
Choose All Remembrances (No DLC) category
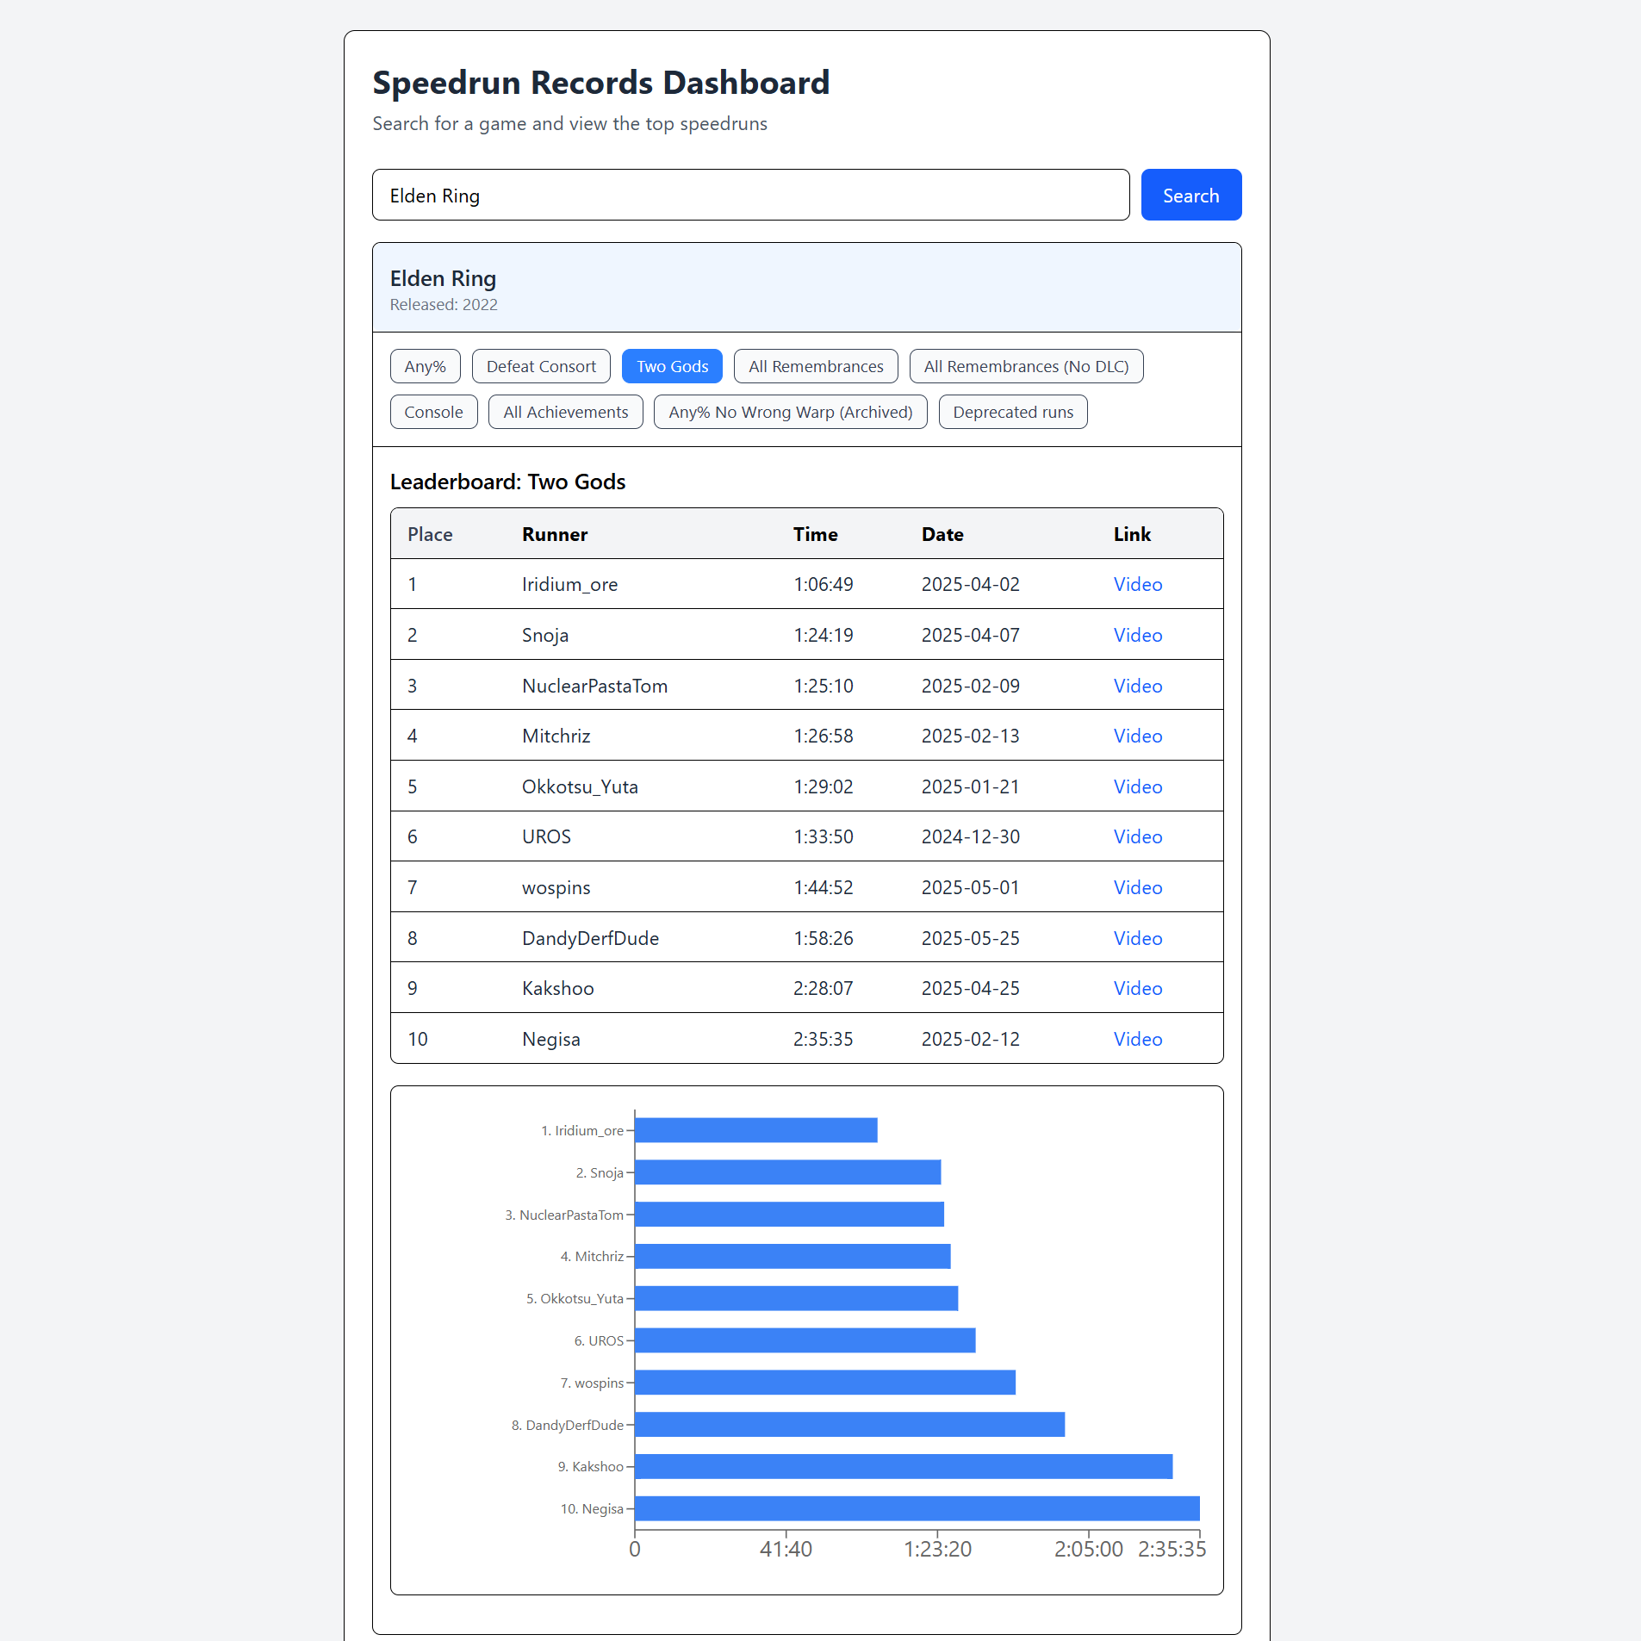1026,366
